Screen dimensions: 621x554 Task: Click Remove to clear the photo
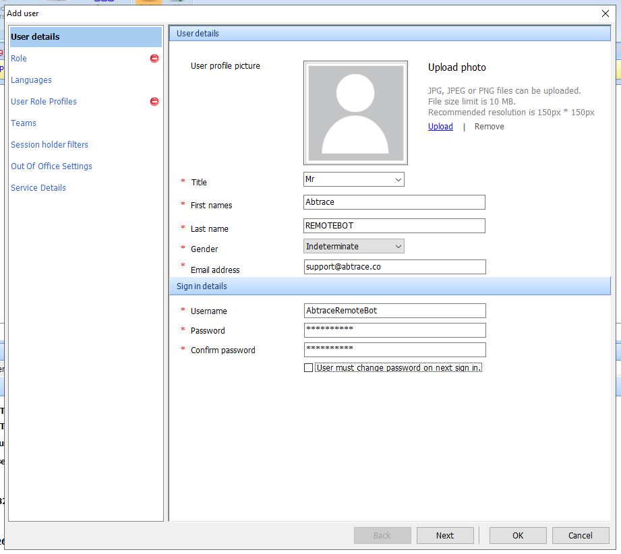click(x=488, y=126)
